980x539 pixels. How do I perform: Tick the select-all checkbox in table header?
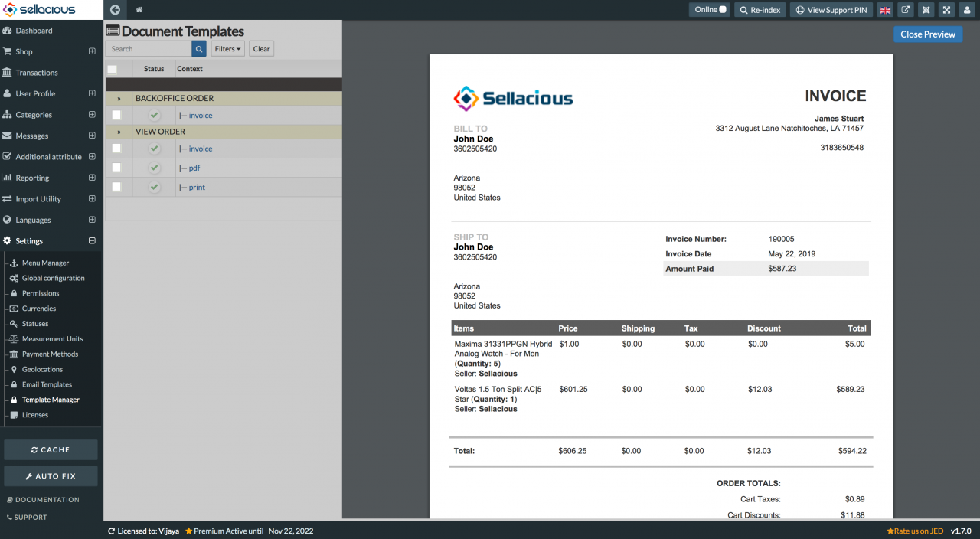pos(112,69)
